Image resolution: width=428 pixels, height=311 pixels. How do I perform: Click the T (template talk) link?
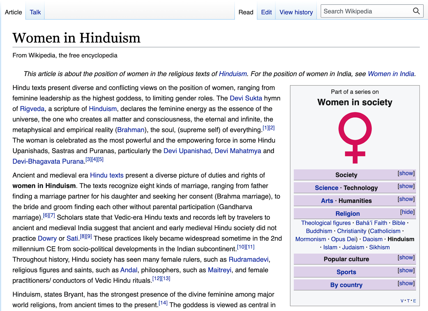(408, 301)
